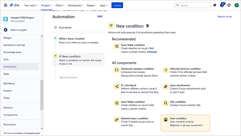
Task: Select the User condition card
Action: tap(185, 123)
